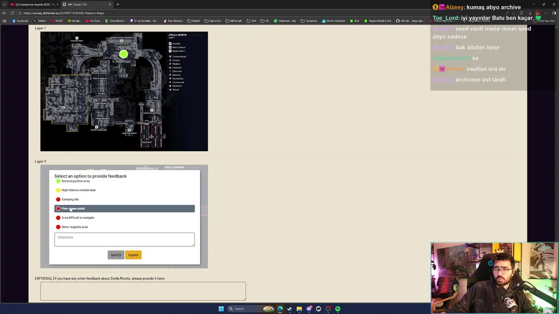This screenshot has height=314, width=559.
Task: Expand the Minecraft bookmarks folder
Action: pyautogui.click(x=234, y=21)
